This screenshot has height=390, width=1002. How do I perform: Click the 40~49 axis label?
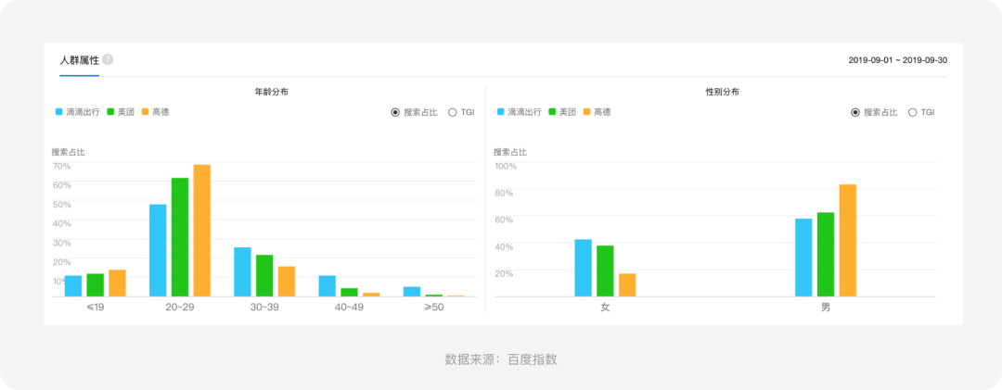pos(349,307)
